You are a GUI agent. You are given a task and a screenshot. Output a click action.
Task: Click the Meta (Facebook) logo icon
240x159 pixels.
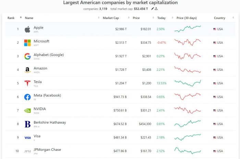coord(27,97)
